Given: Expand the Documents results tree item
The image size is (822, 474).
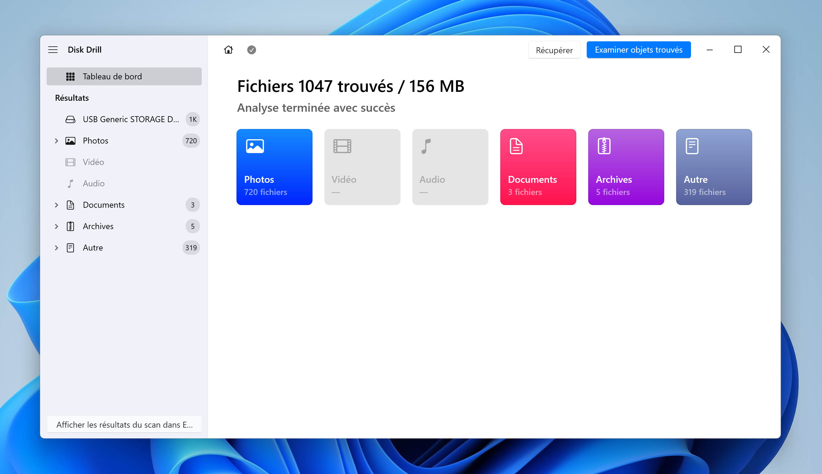Looking at the screenshot, I should tap(56, 204).
